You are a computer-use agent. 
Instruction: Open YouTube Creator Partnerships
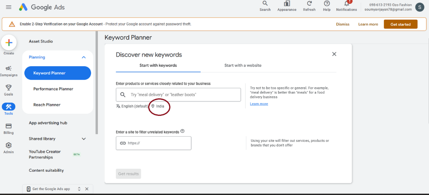coord(45,155)
